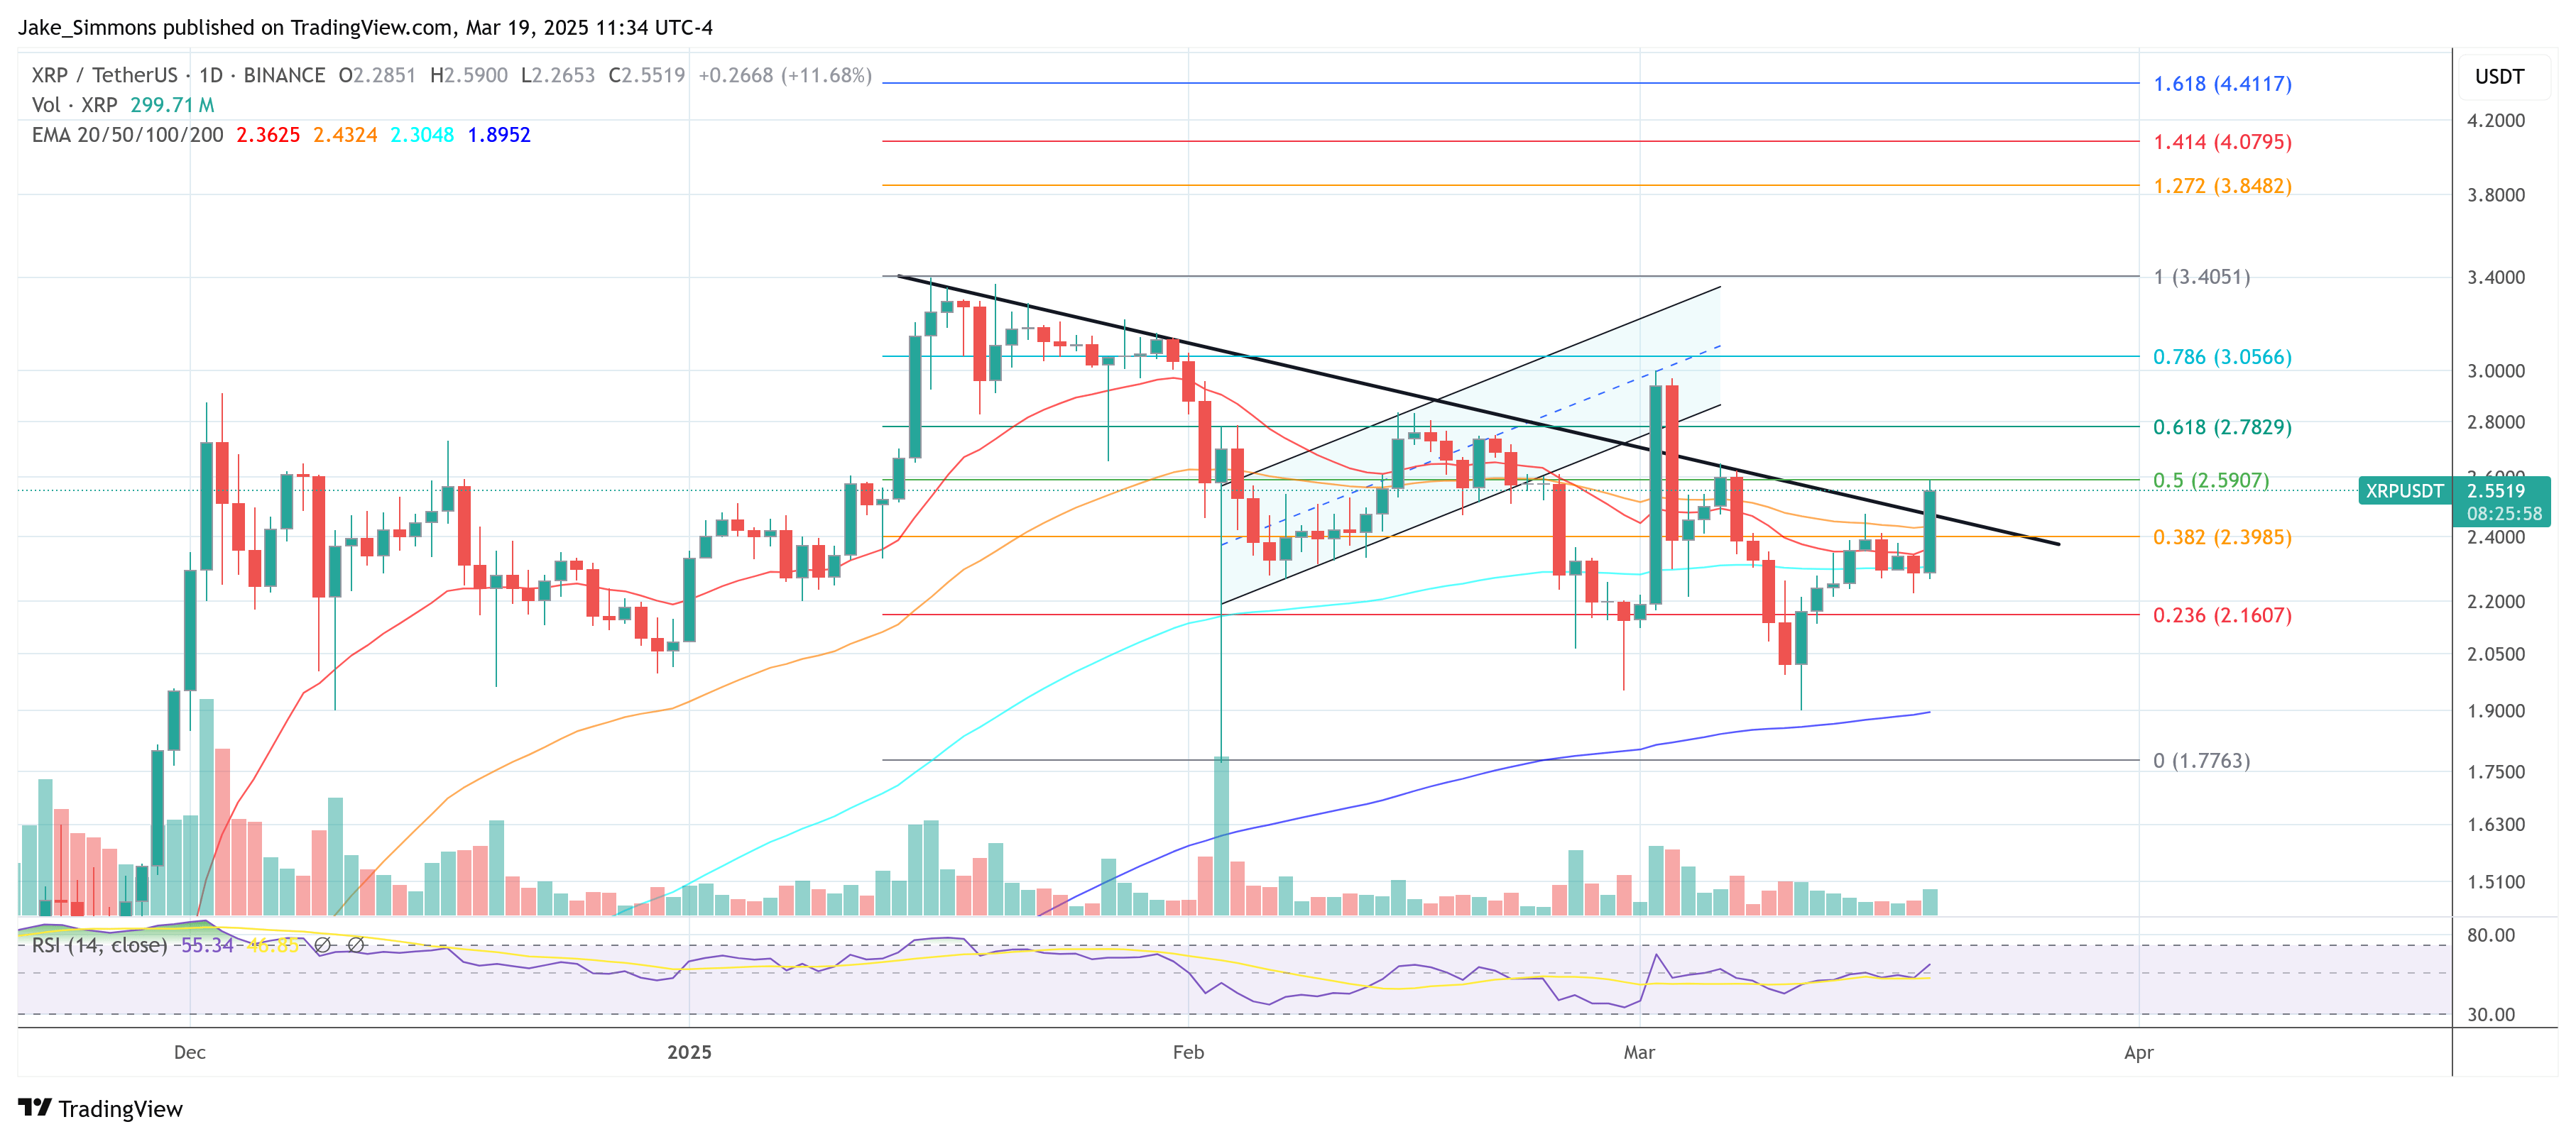
Task: Click the RSI 30.00 axis label
Action: click(2491, 1014)
